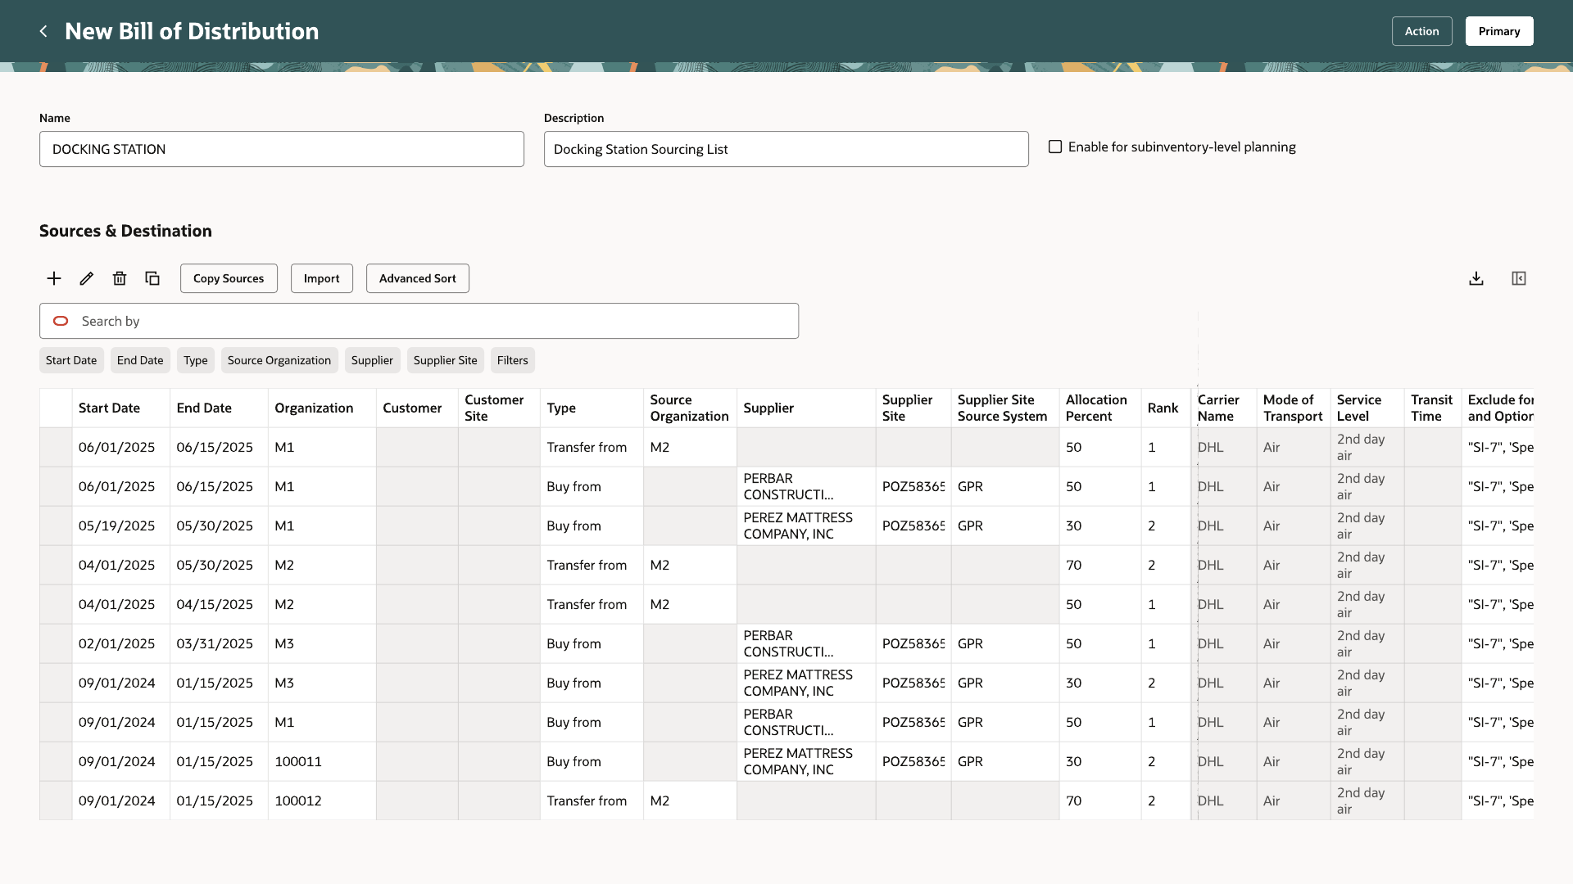Delete row using trash icon
The width and height of the screenshot is (1573, 884).
pos(120,278)
